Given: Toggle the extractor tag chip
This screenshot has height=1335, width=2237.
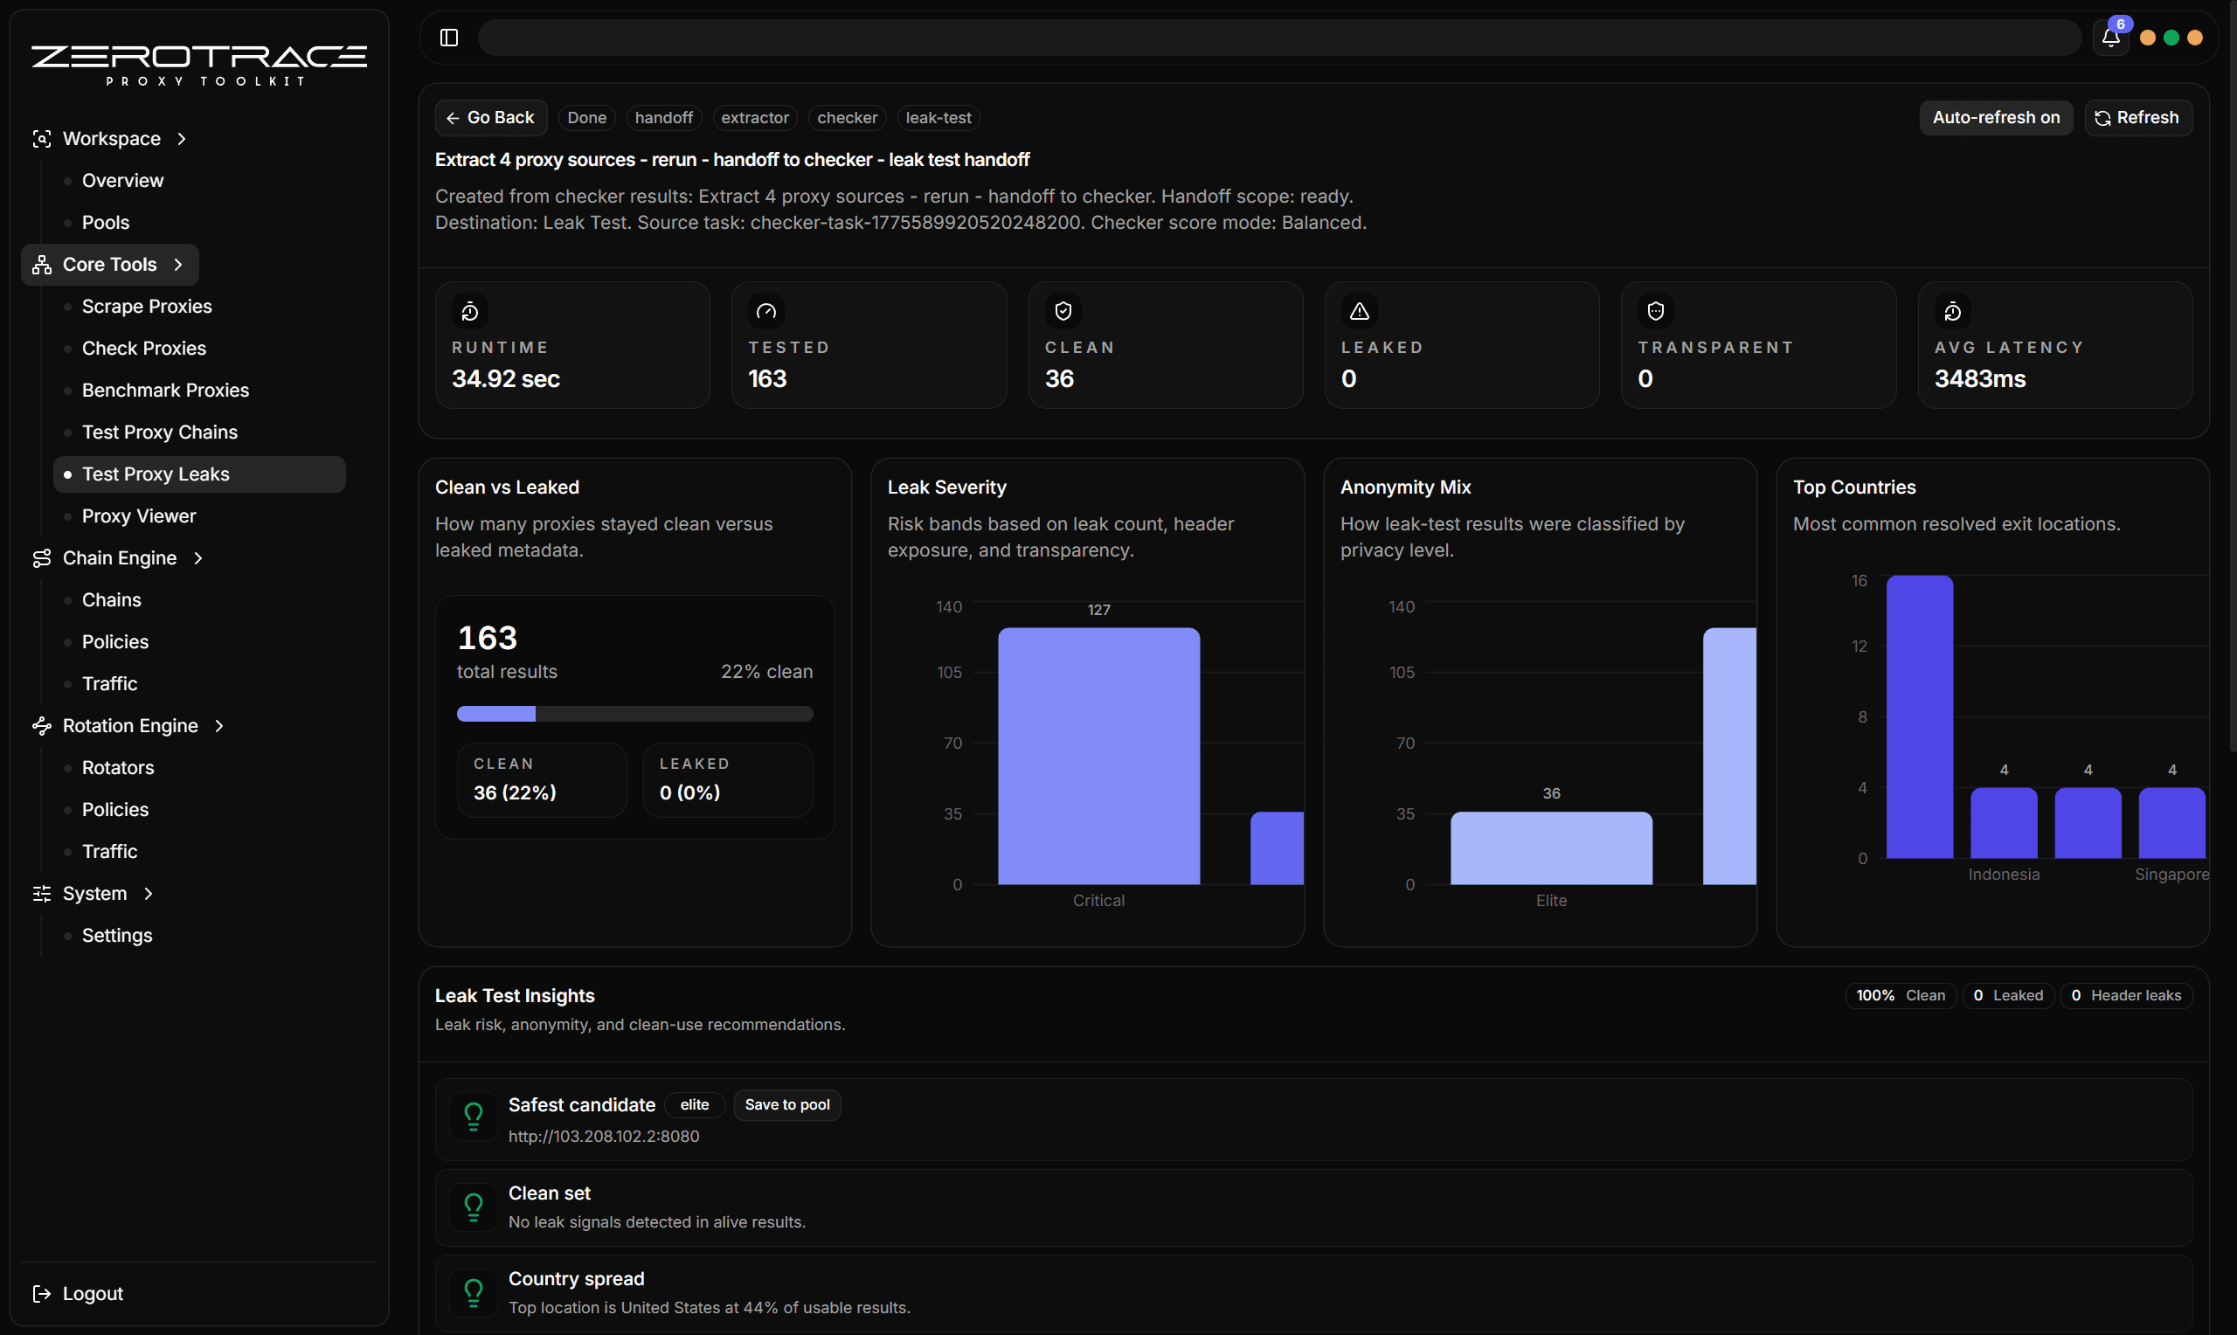Looking at the screenshot, I should pos(754,118).
